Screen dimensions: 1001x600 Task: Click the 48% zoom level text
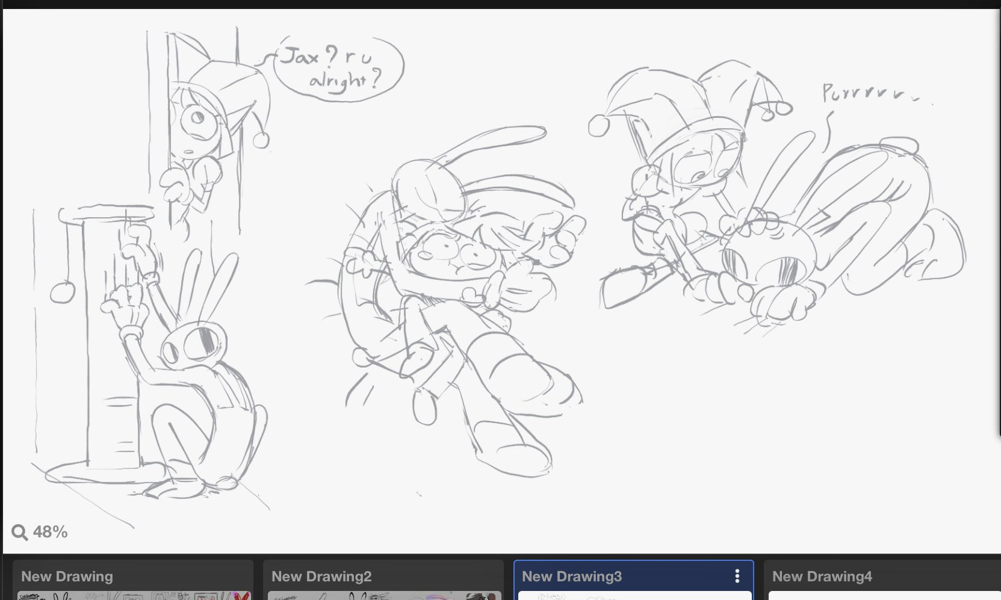[50, 532]
